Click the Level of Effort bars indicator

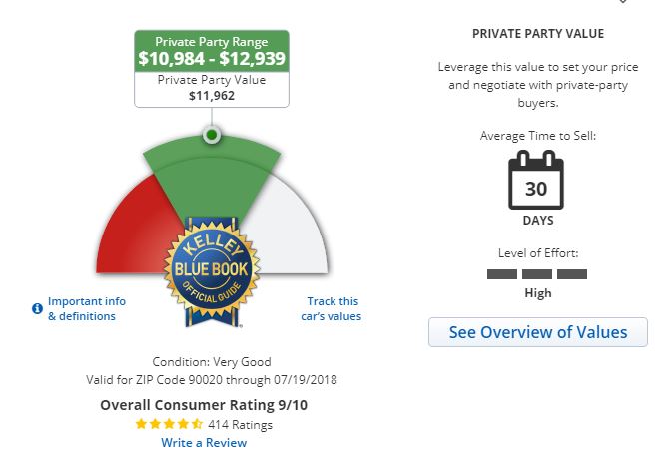(x=536, y=273)
